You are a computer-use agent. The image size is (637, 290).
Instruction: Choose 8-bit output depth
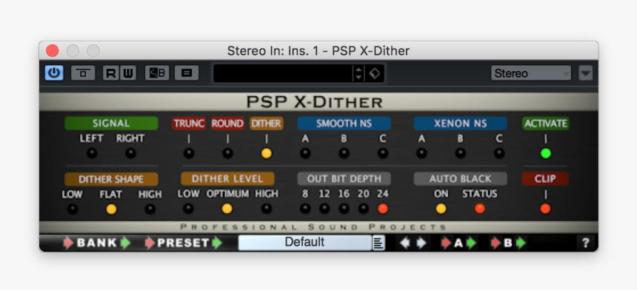pos(305,209)
